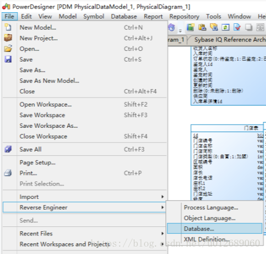The height and width of the screenshot is (254, 266).
Task: Choose New Project... menu entry
Action: (x=85, y=38)
